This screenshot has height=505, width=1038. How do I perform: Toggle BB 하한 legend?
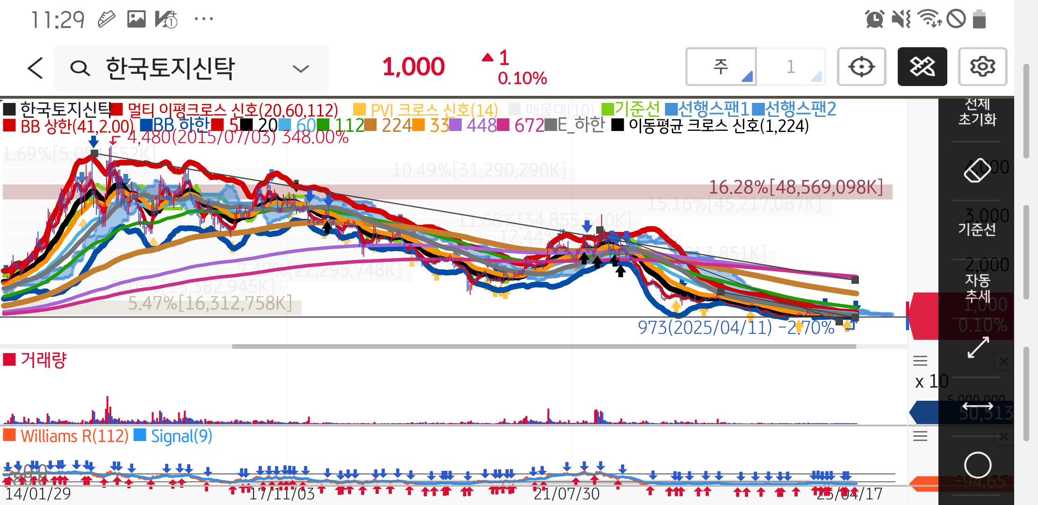click(x=175, y=125)
